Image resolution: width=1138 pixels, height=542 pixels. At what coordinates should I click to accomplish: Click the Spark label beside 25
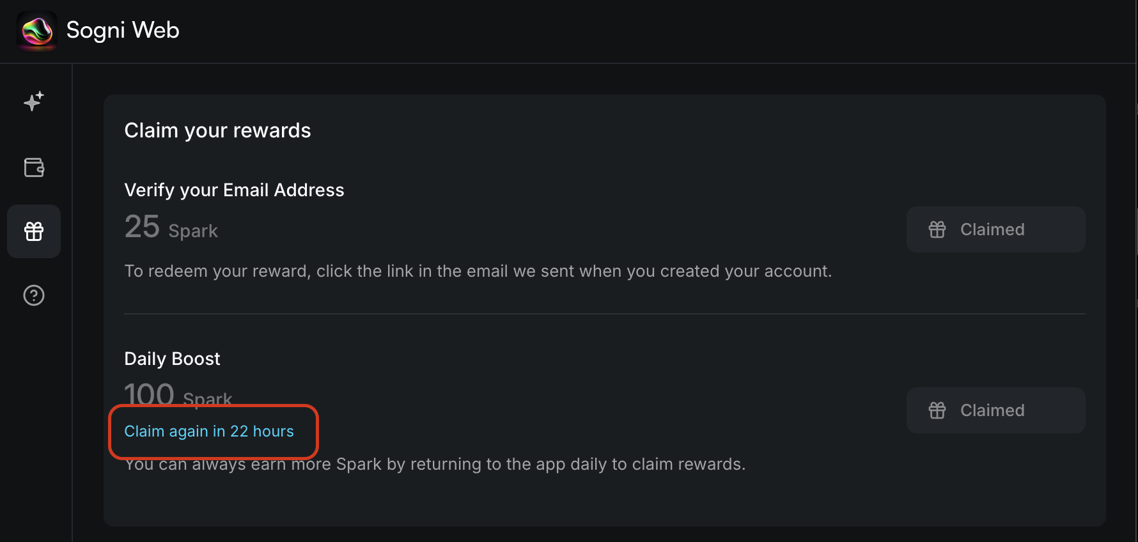tap(193, 231)
